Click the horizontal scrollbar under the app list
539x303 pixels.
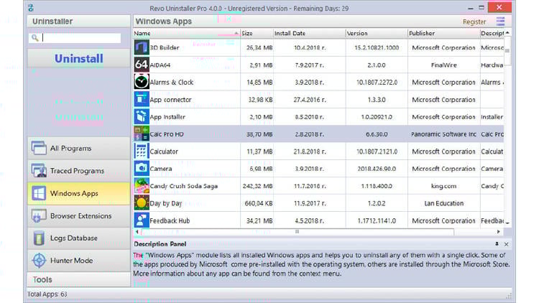[296, 232]
